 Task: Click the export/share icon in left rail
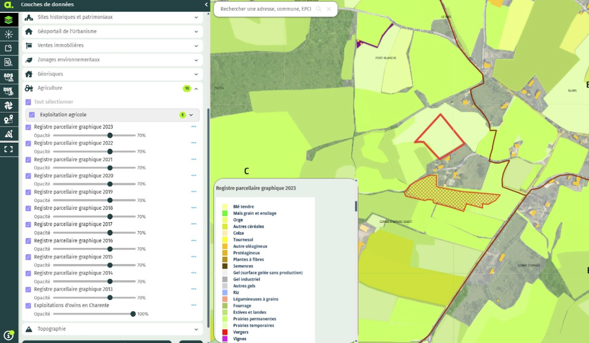coord(8,48)
